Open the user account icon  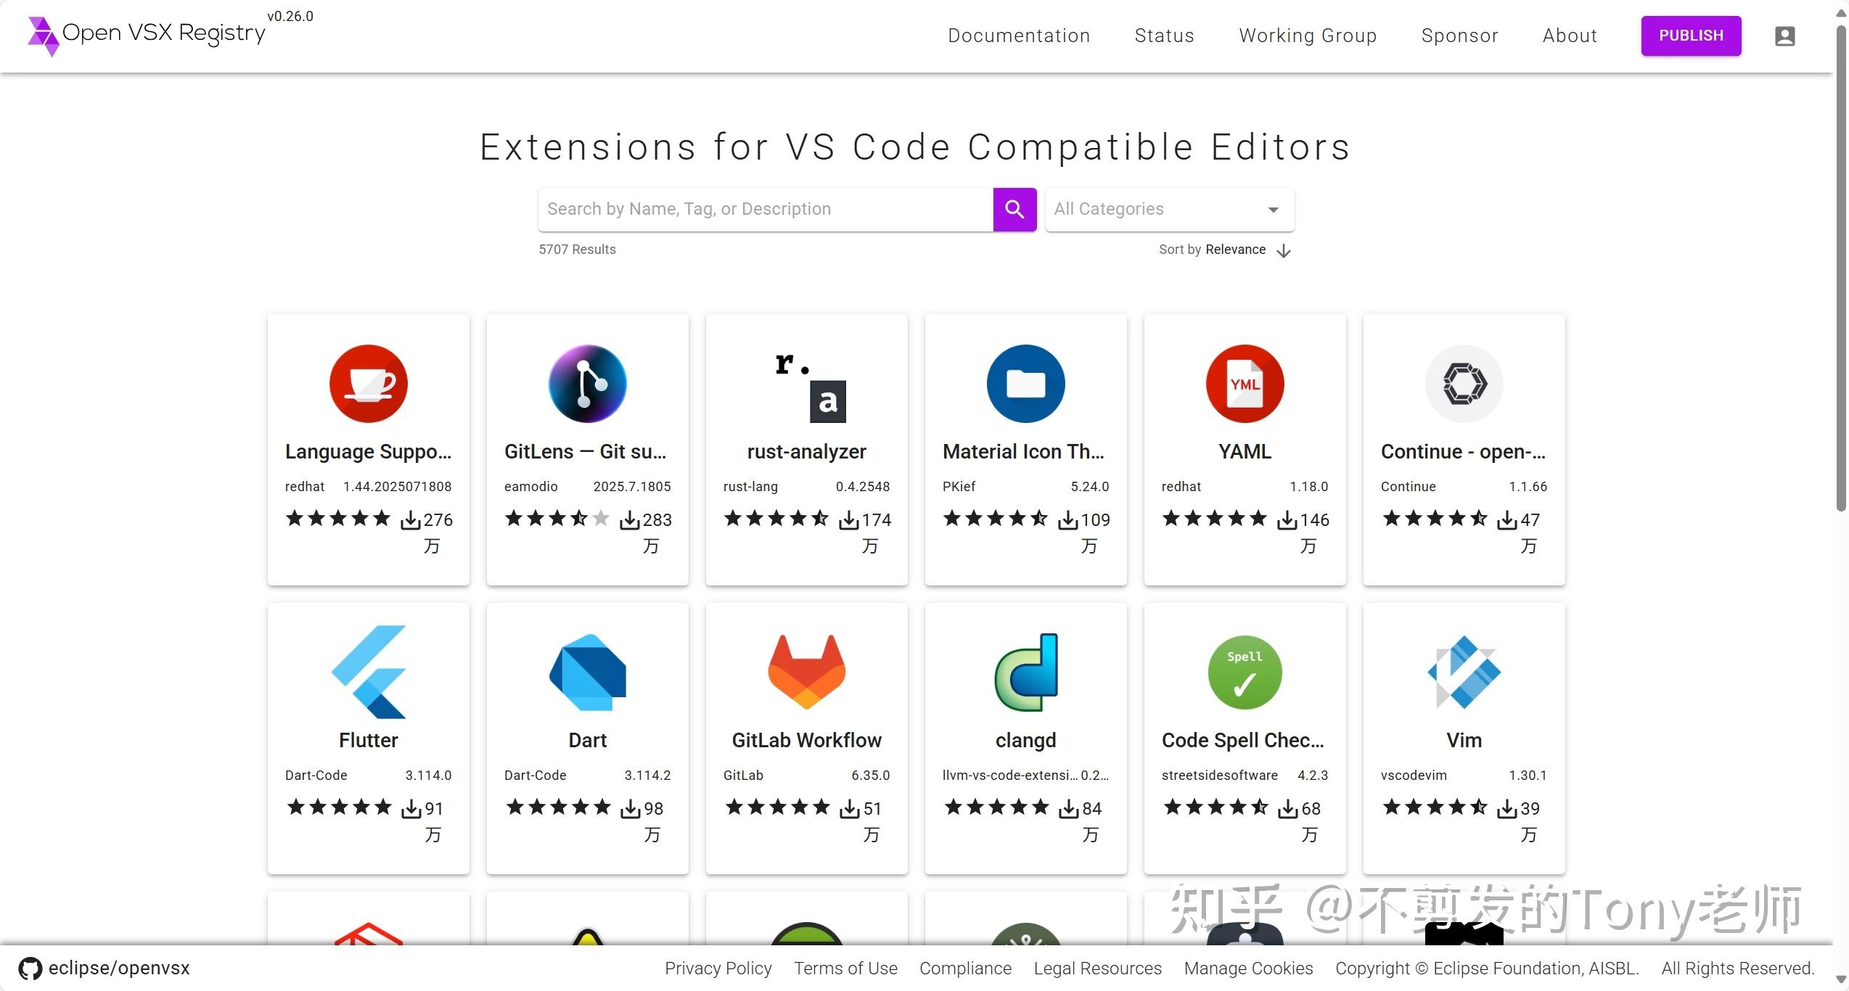1785,36
